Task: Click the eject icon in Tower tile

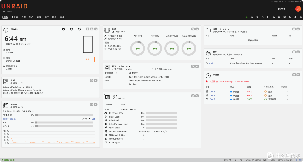Action: (x=91, y=29)
